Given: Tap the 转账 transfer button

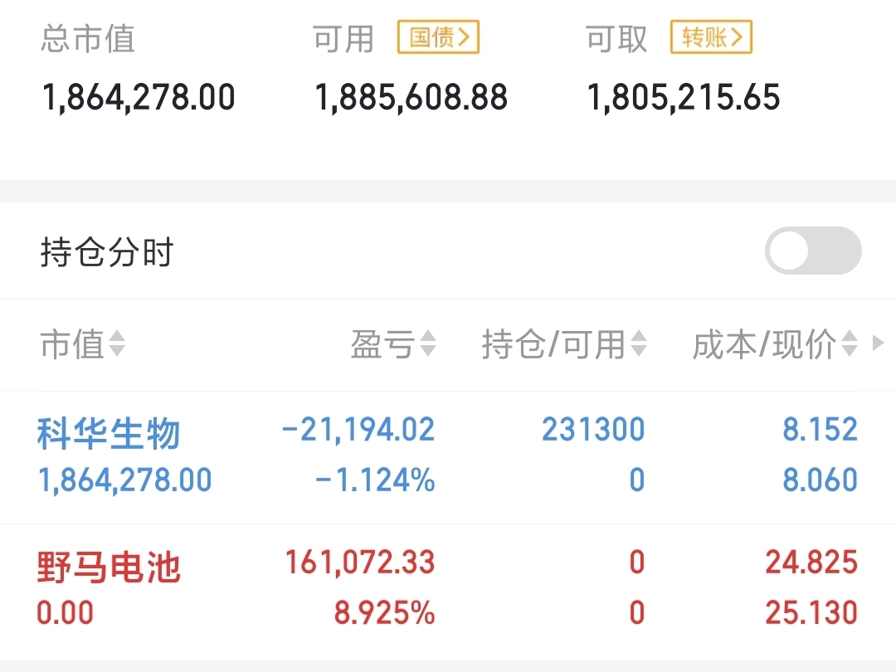Looking at the screenshot, I should (x=711, y=37).
